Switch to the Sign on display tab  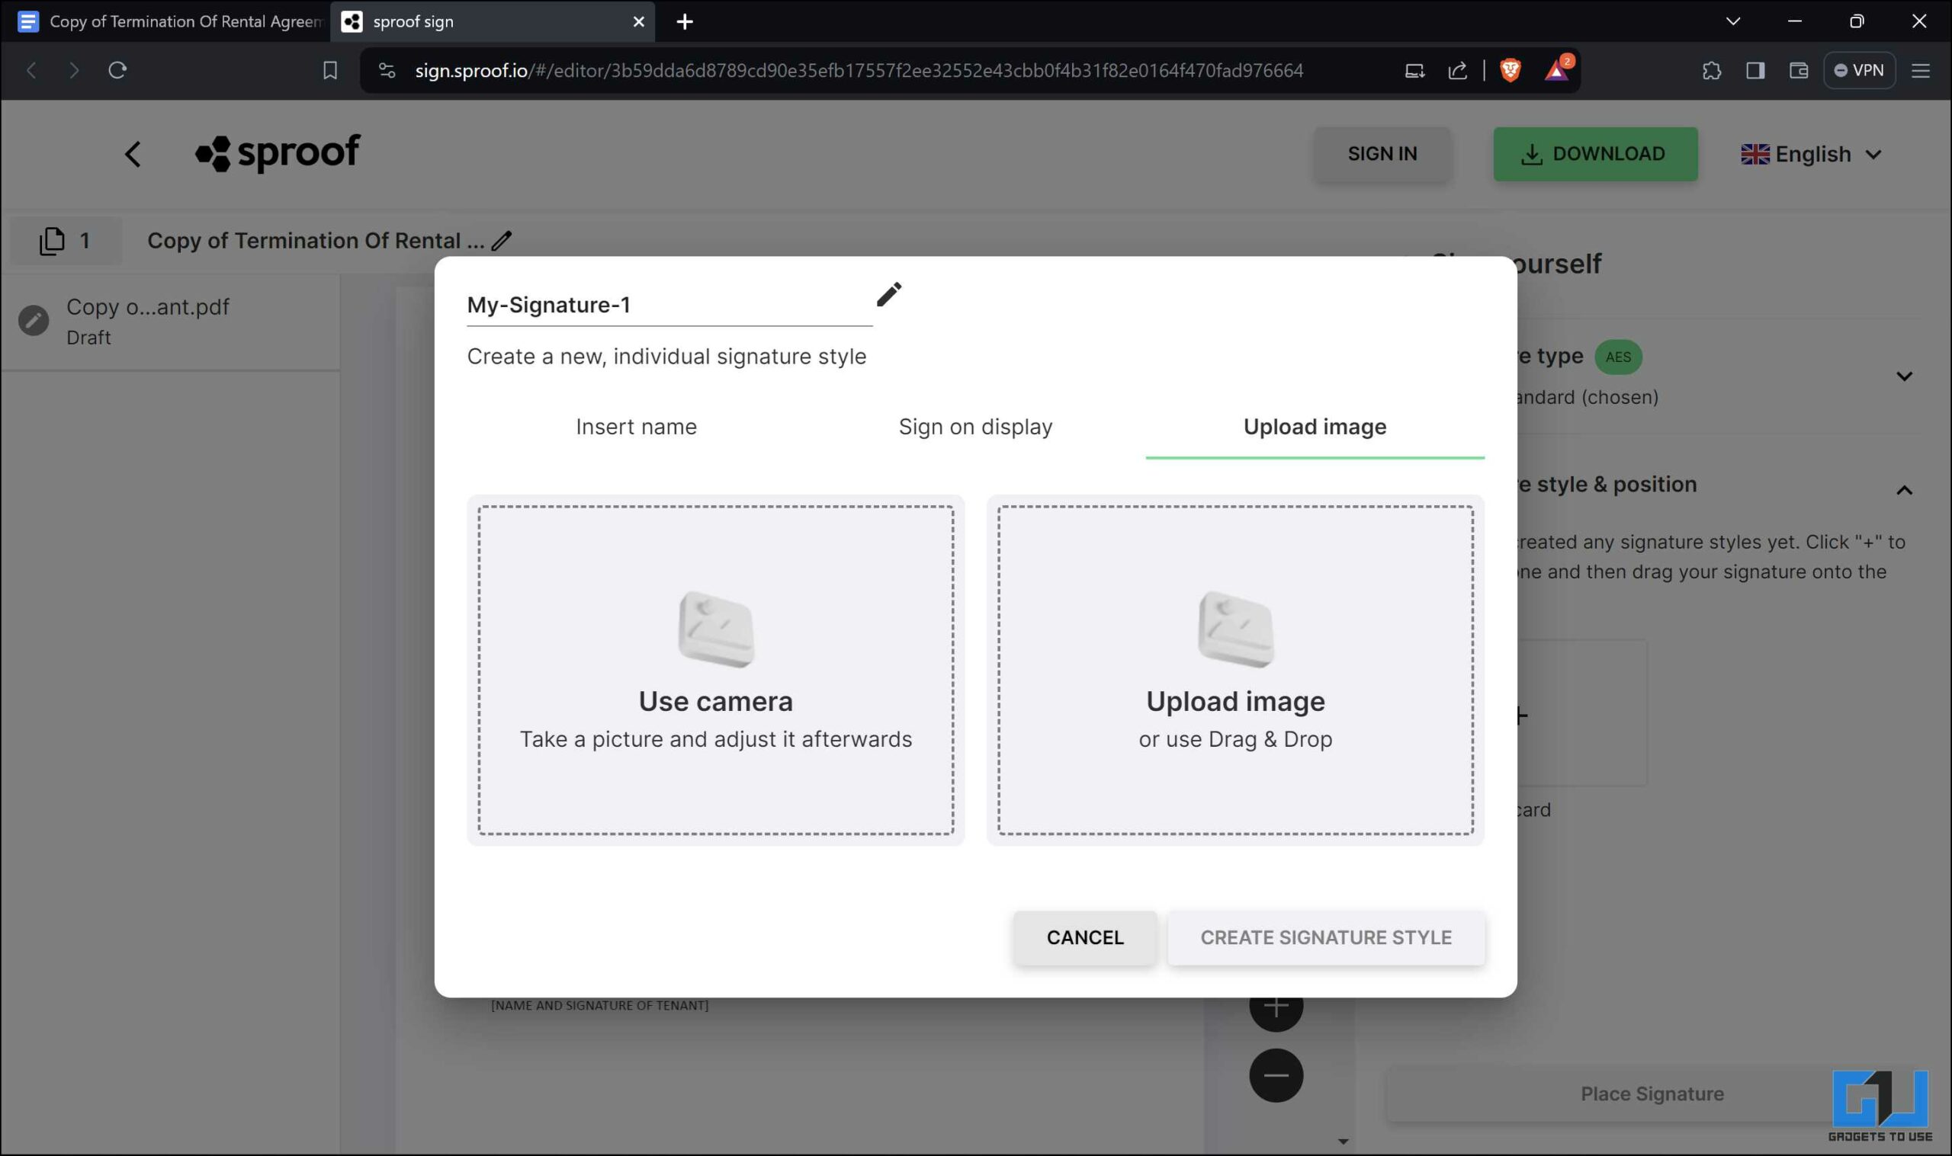pyautogui.click(x=975, y=427)
